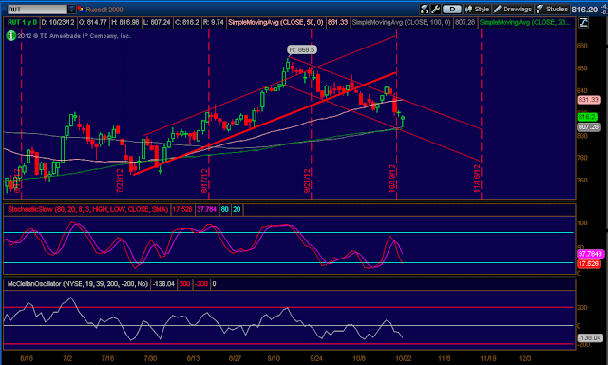Click the 12/3 date on time axis
Viewport: 608px width, 365px height.
(x=525, y=358)
